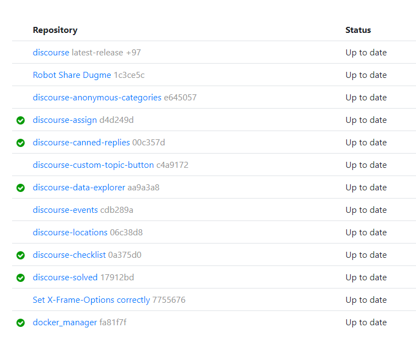Open discourse-anonymous-categories repository link
Viewport: 416px width, 345px height.
point(97,98)
